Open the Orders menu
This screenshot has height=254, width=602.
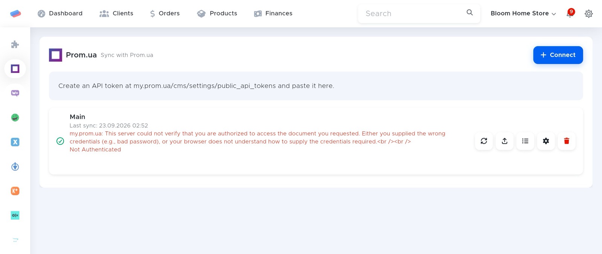[x=165, y=14]
